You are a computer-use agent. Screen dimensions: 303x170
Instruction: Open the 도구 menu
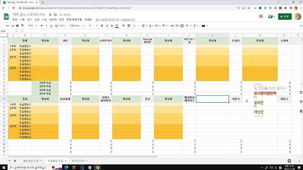point(61,20)
